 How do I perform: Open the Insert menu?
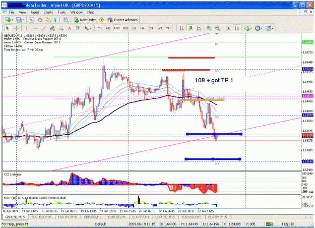[35, 12]
